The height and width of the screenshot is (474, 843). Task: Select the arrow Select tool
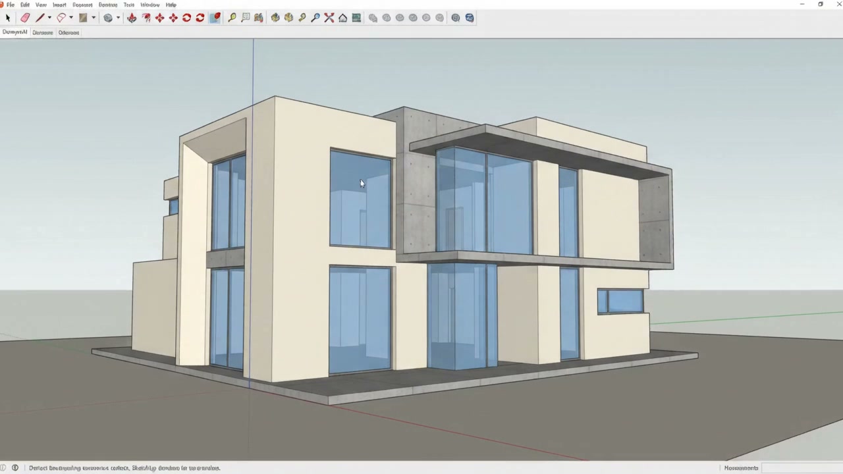tap(8, 18)
